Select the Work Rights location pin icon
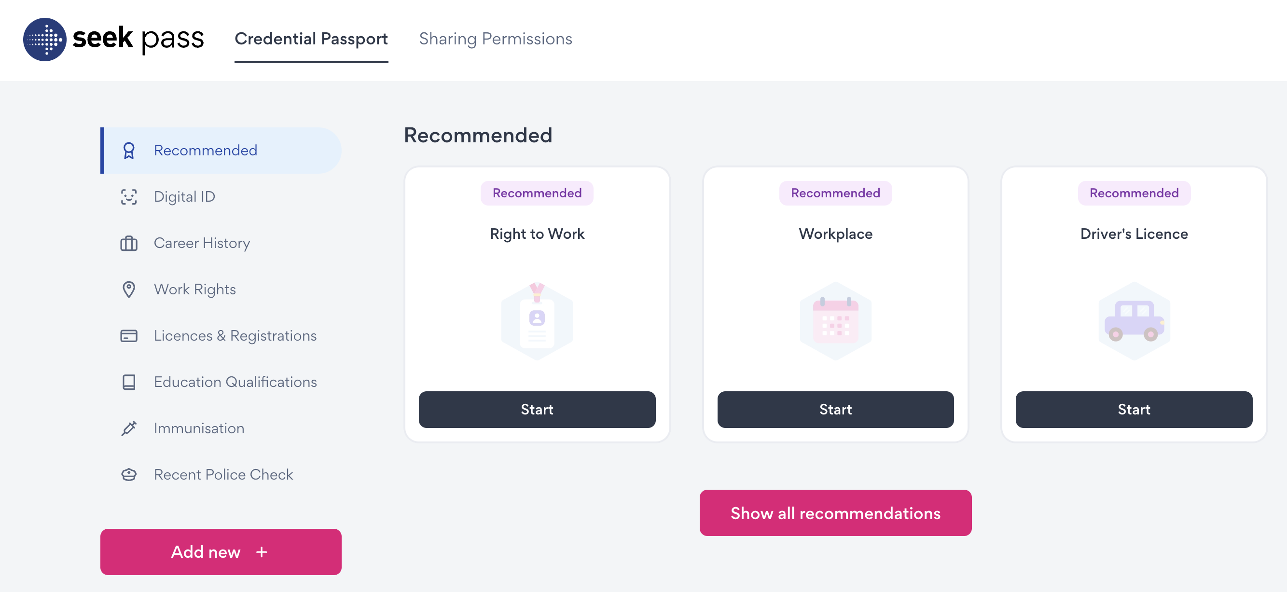 (129, 289)
